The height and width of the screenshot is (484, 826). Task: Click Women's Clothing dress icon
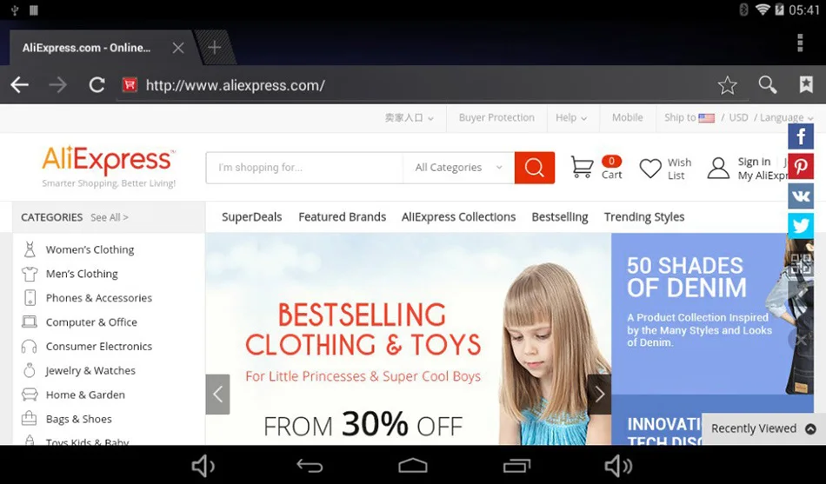coord(30,249)
